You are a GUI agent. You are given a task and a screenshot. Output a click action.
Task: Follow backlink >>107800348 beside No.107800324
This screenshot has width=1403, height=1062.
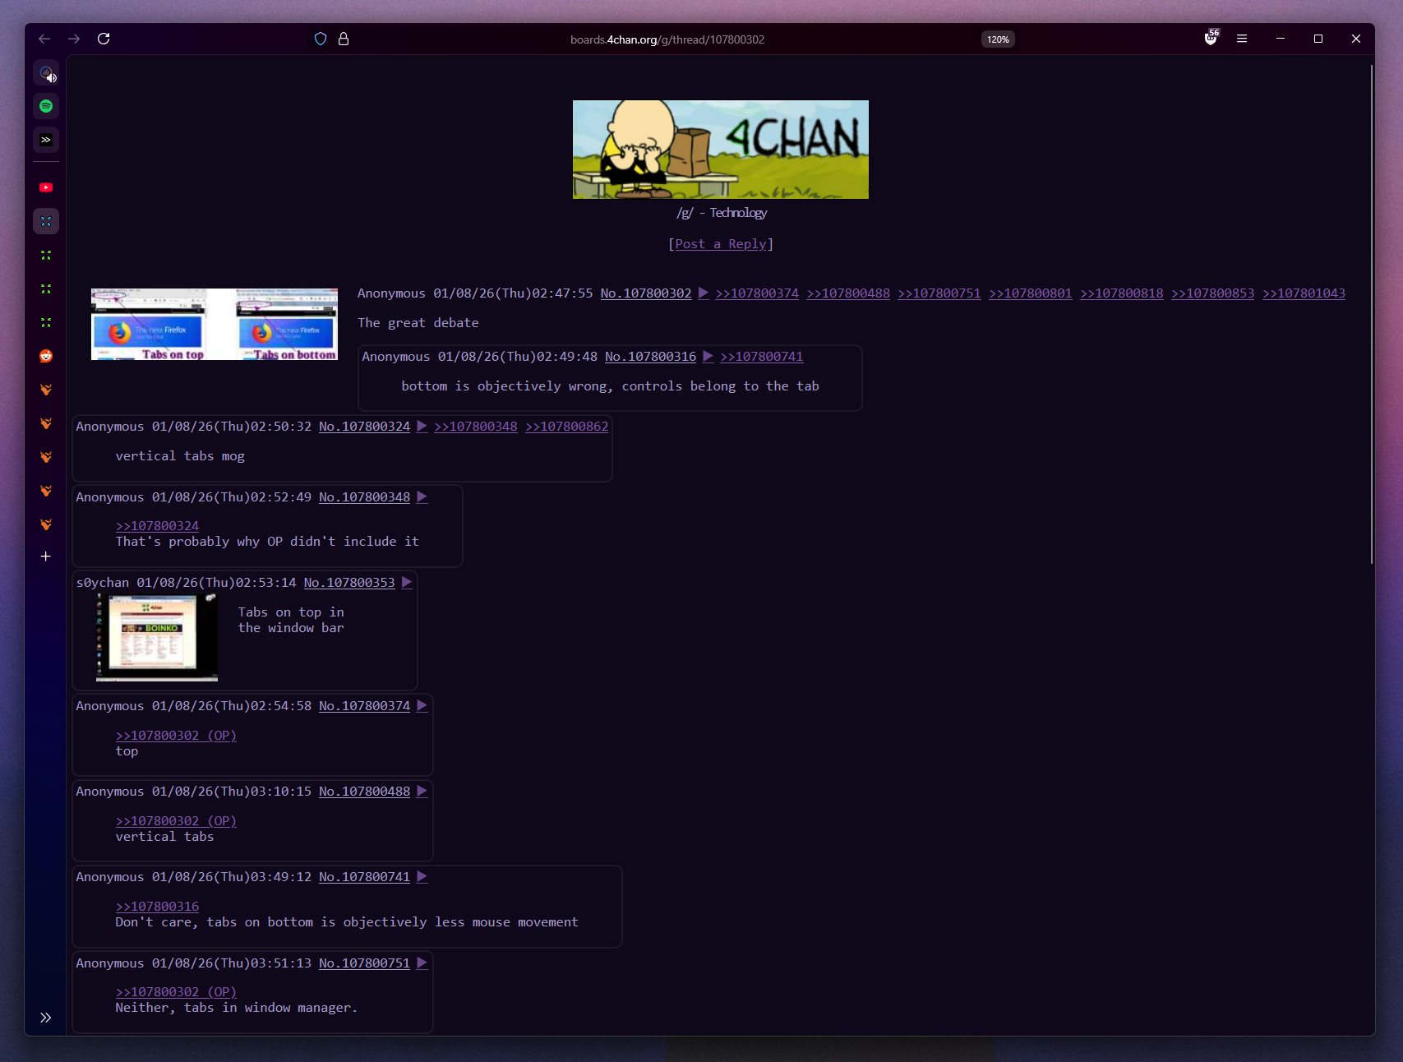476,427
